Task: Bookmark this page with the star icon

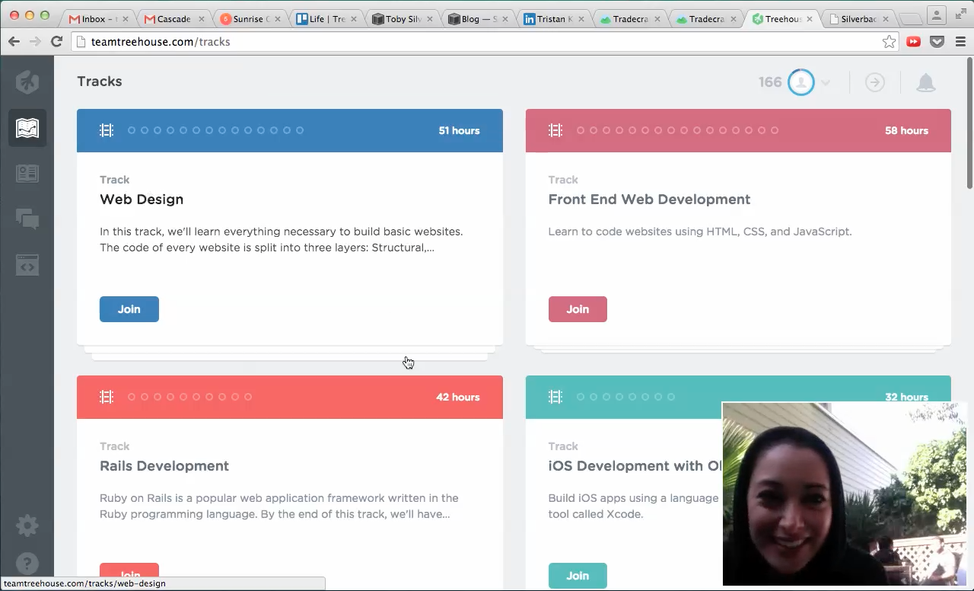Action: click(889, 42)
